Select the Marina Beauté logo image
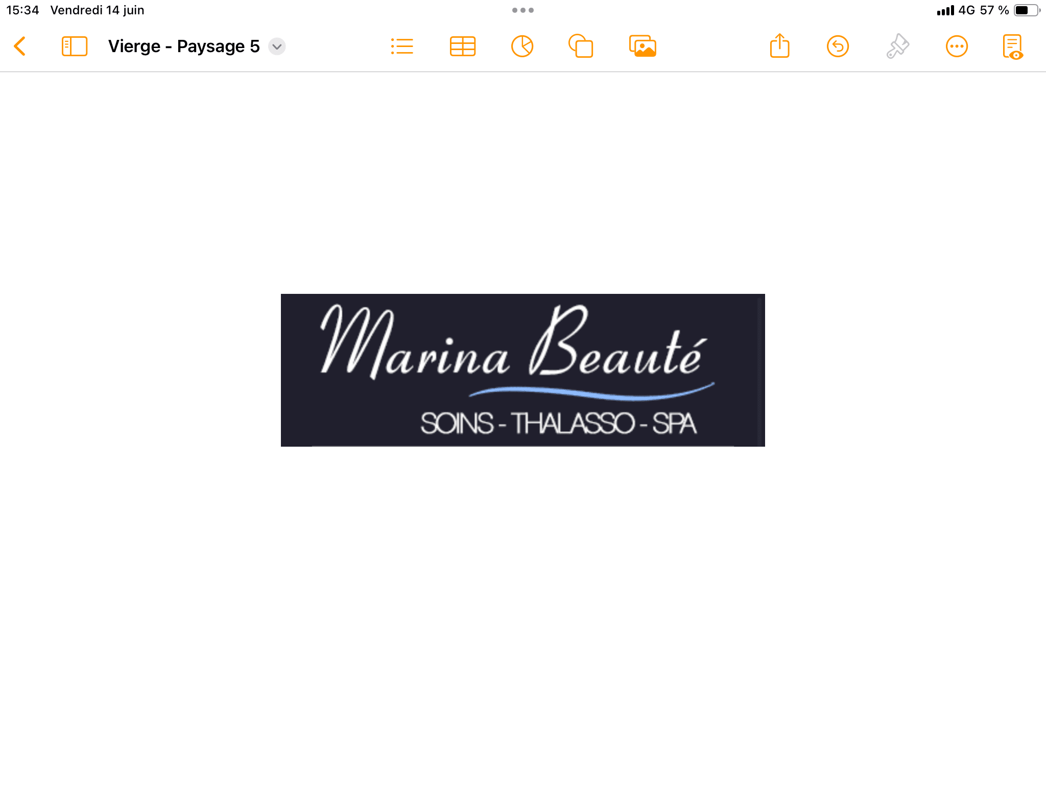Screen dimensions: 1046x785 pos(522,370)
